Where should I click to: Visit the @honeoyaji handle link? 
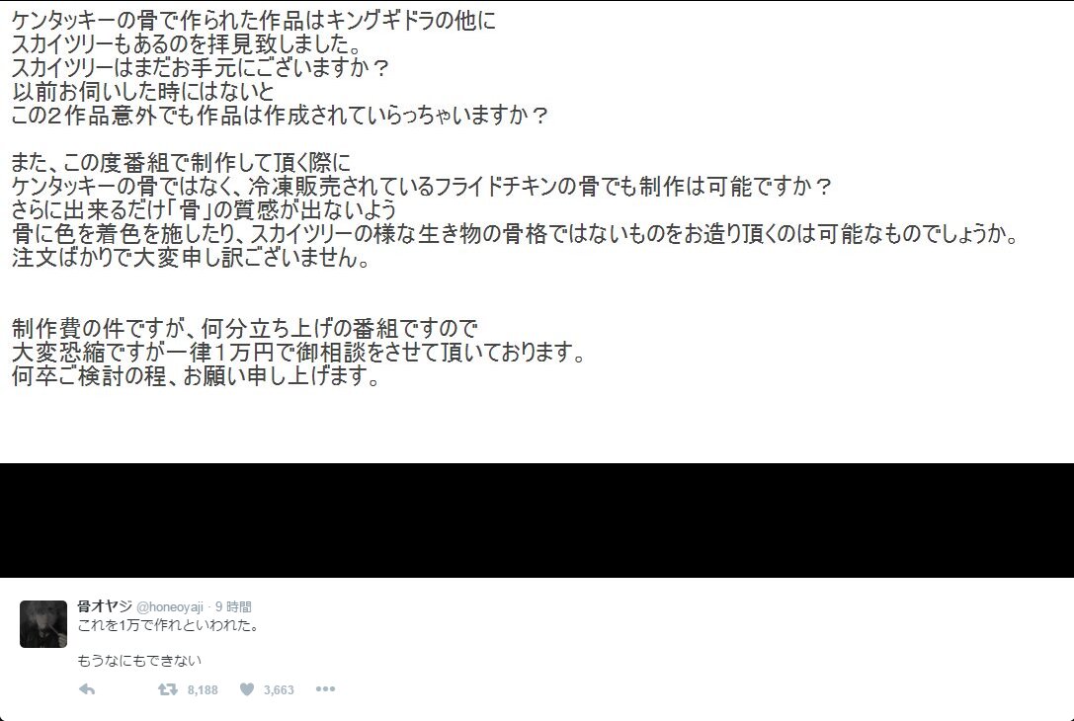[x=170, y=606]
